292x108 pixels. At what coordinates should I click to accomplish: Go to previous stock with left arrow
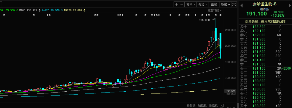tap(241, 5)
